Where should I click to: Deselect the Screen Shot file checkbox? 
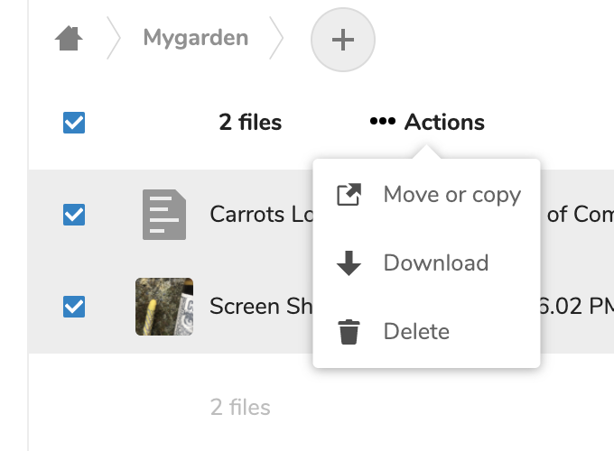74,307
